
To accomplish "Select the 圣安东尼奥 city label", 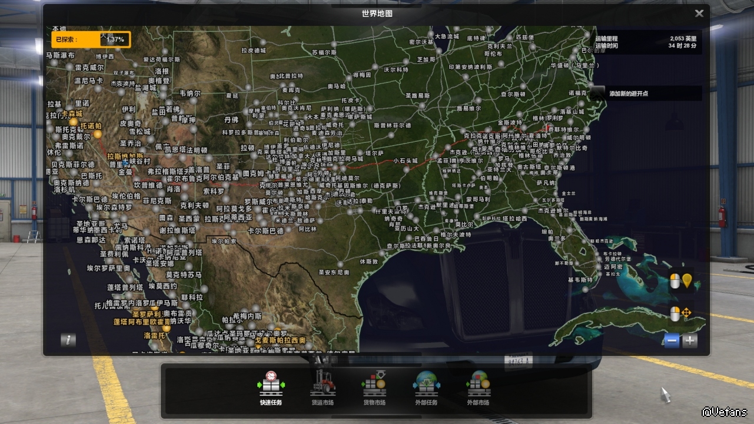I will tap(334, 272).
